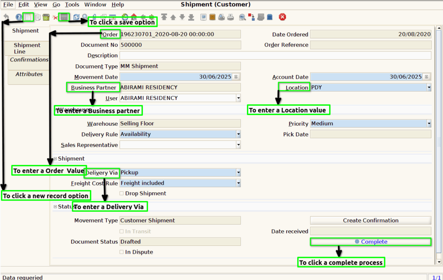The width and height of the screenshot is (443, 280).
Task: Open the Help menu
Action: 118,4
